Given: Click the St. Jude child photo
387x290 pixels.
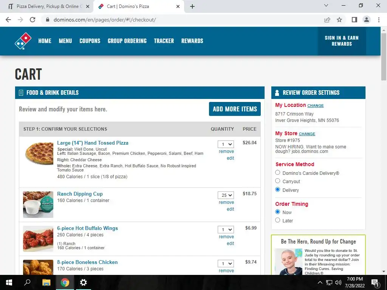Looking at the screenshot, I should pos(288,262).
